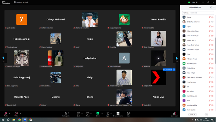Expand chat options arrow

pyautogui.click(x=82, y=113)
